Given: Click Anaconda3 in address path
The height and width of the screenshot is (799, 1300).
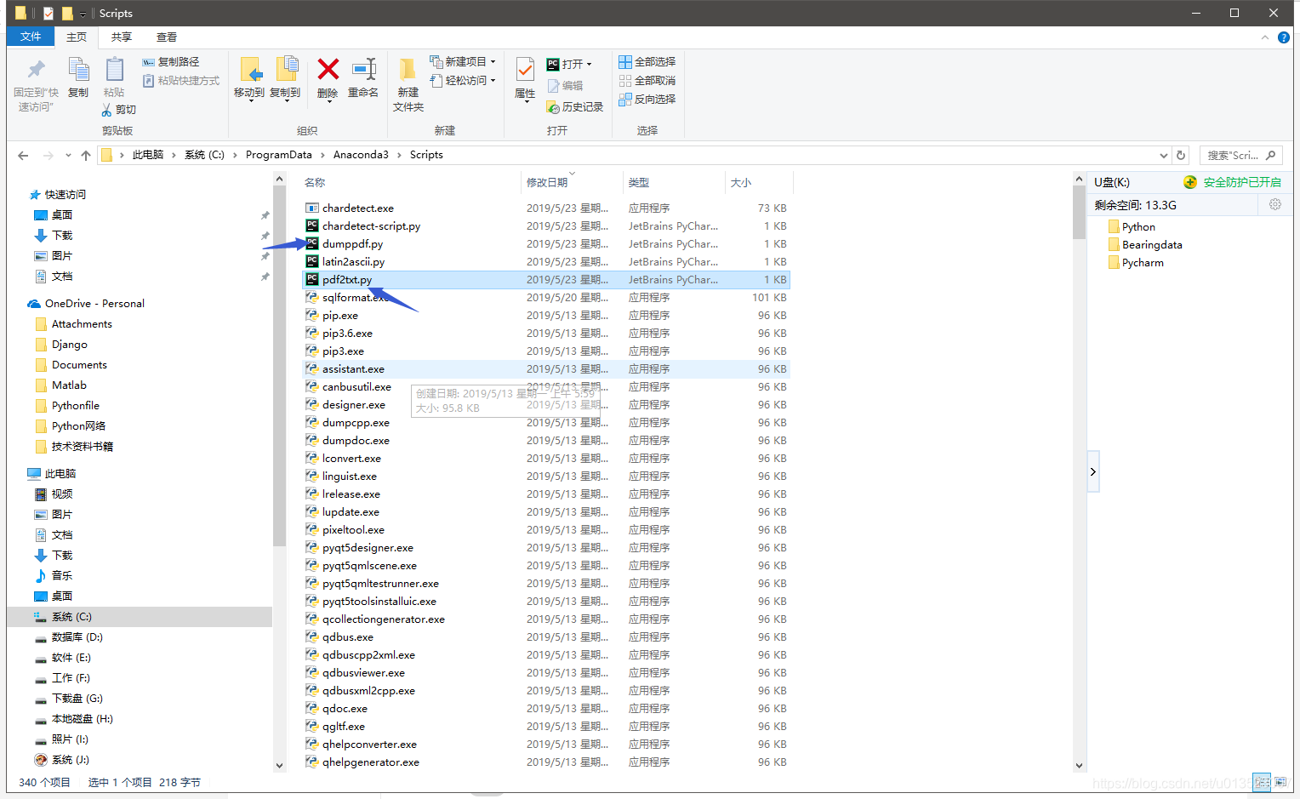Looking at the screenshot, I should (361, 155).
